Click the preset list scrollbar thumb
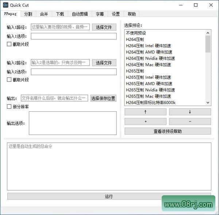 tap(208, 44)
